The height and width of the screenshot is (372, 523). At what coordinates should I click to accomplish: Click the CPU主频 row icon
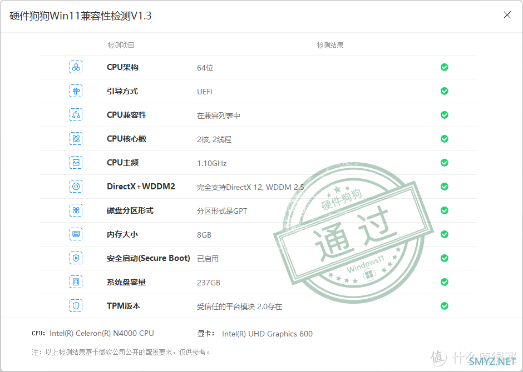click(76, 163)
